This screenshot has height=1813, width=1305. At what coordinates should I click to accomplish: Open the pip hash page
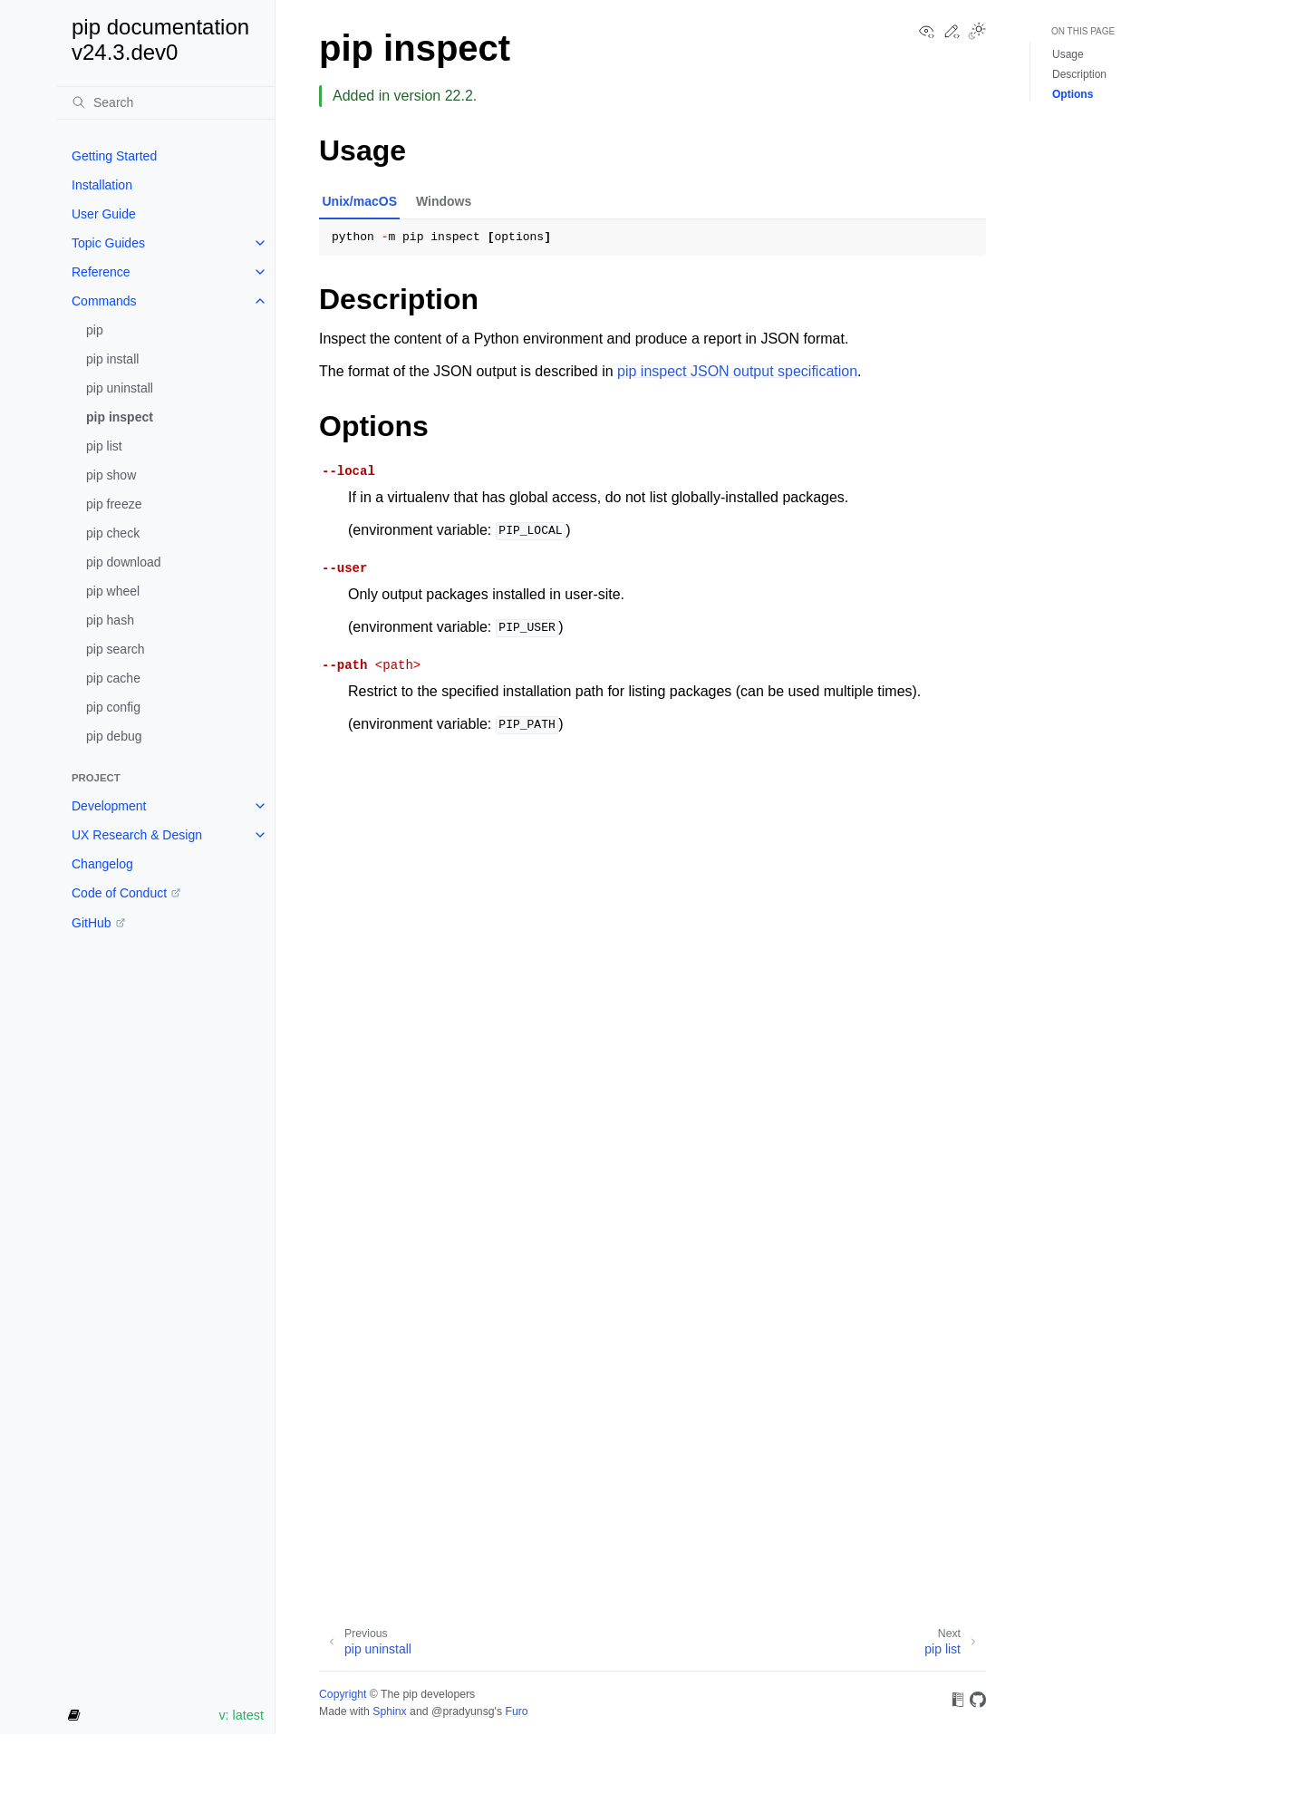pyautogui.click(x=110, y=620)
